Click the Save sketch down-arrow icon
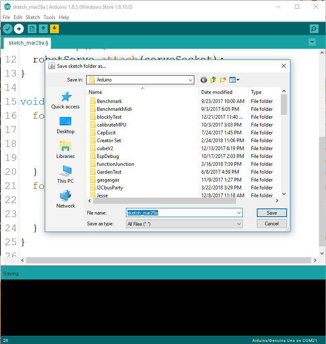Screen dimensions: 326x344 point(54,29)
